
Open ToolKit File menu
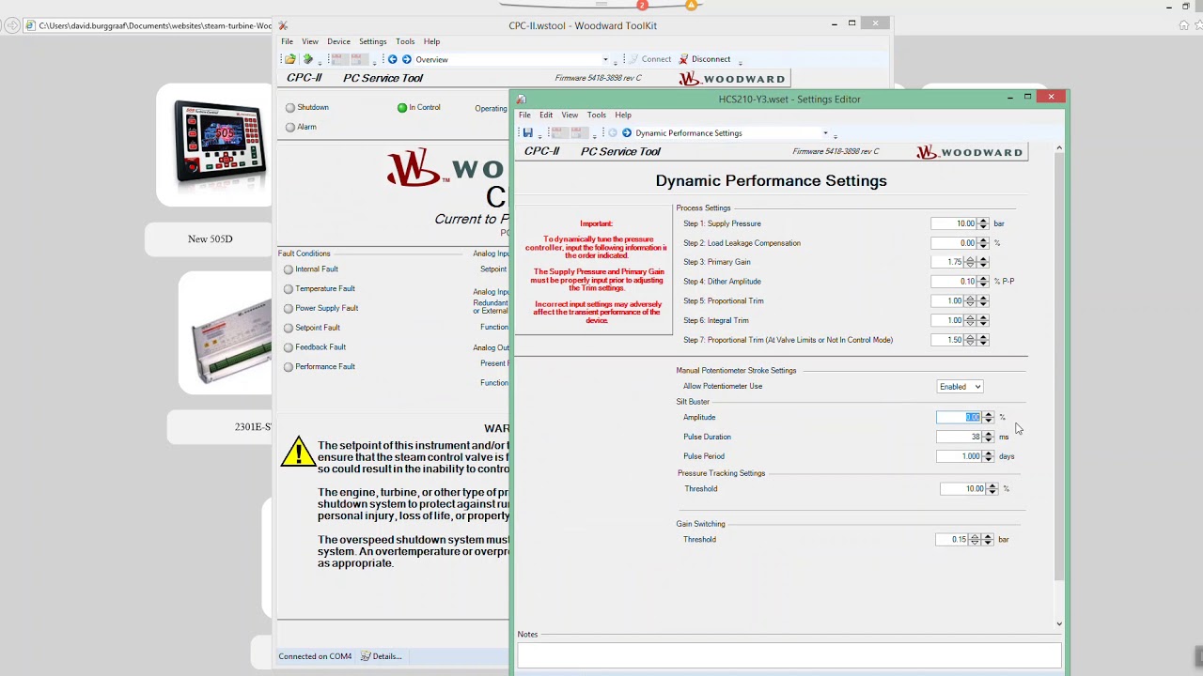coord(287,41)
